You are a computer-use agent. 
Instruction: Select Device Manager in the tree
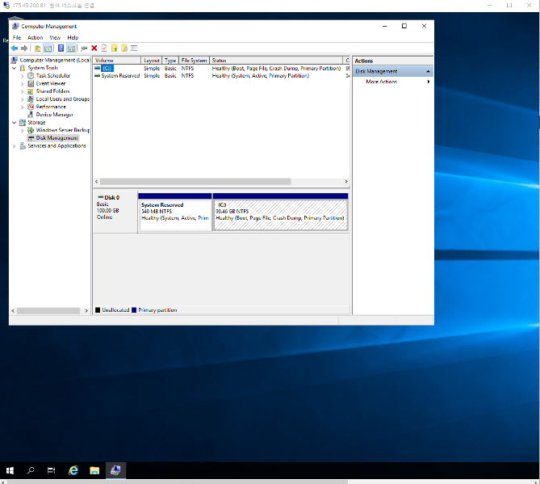pyautogui.click(x=54, y=115)
